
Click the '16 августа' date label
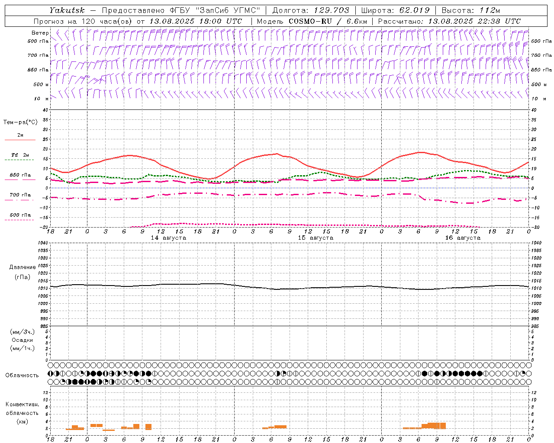pos(463,238)
